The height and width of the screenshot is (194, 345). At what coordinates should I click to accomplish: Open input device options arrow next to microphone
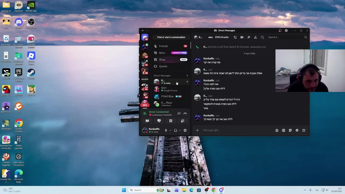click(x=170, y=130)
